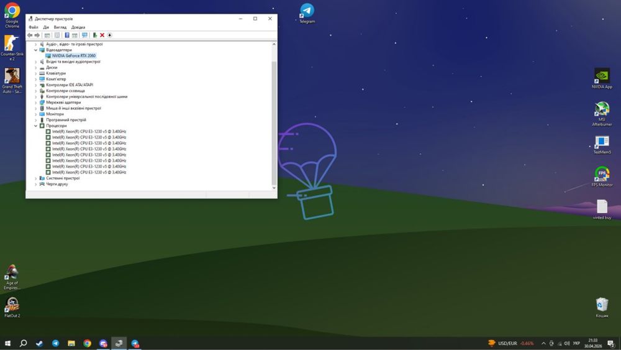Image resolution: width=621 pixels, height=350 pixels.
Task: Click the Forward arrow in Device Manager toolbar
Action: (x=37, y=35)
